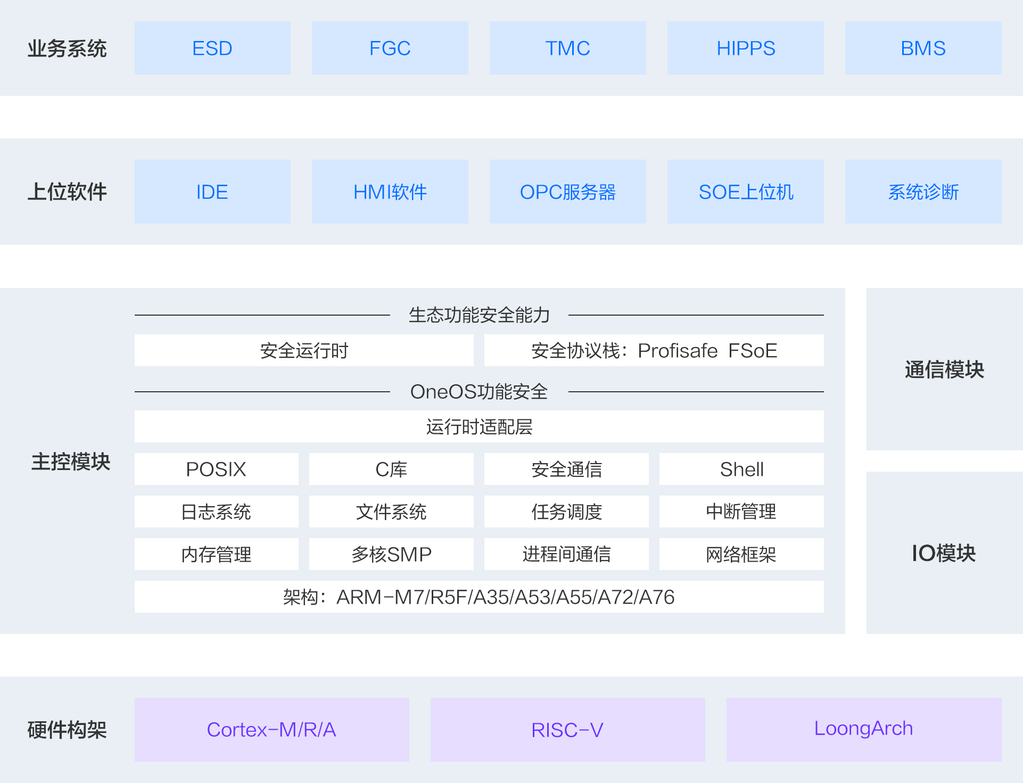This screenshot has height=783, width=1023.
Task: Open the IO模块 panel
Action: click(x=944, y=553)
